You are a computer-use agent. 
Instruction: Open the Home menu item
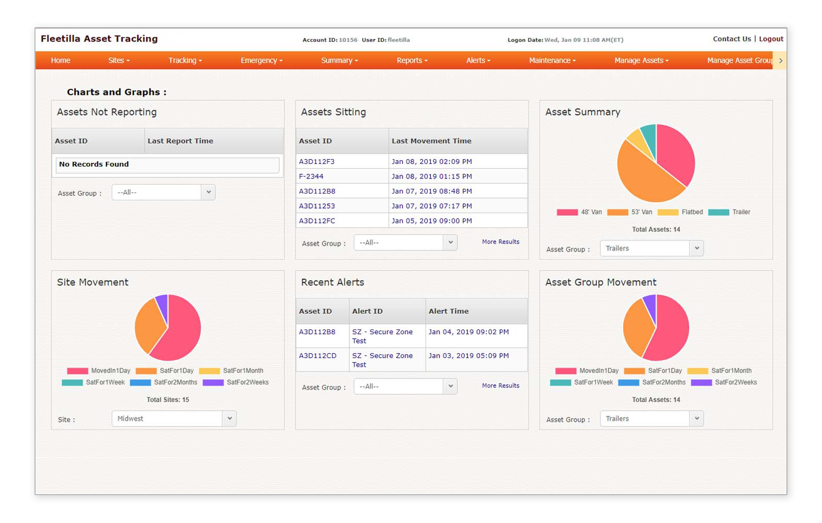tap(60, 60)
